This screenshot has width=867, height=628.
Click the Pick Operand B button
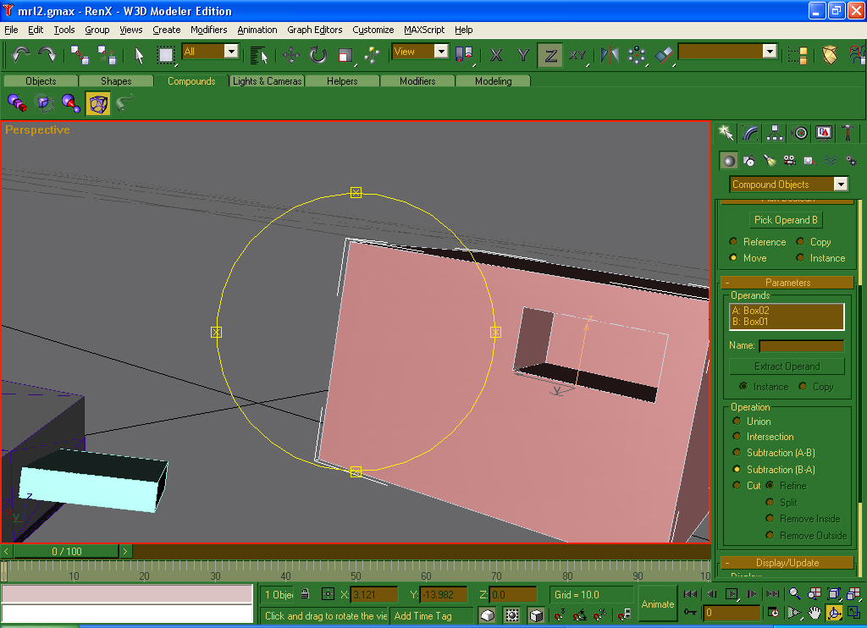coord(786,220)
